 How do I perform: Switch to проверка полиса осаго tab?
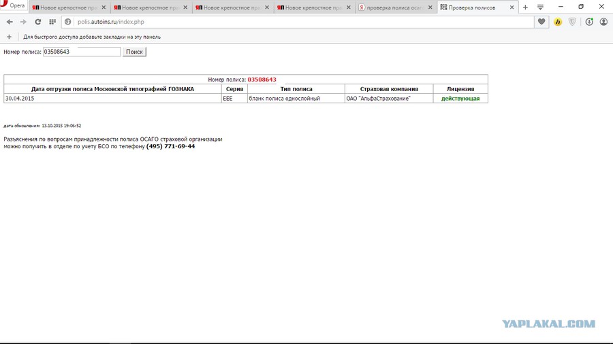[395, 7]
